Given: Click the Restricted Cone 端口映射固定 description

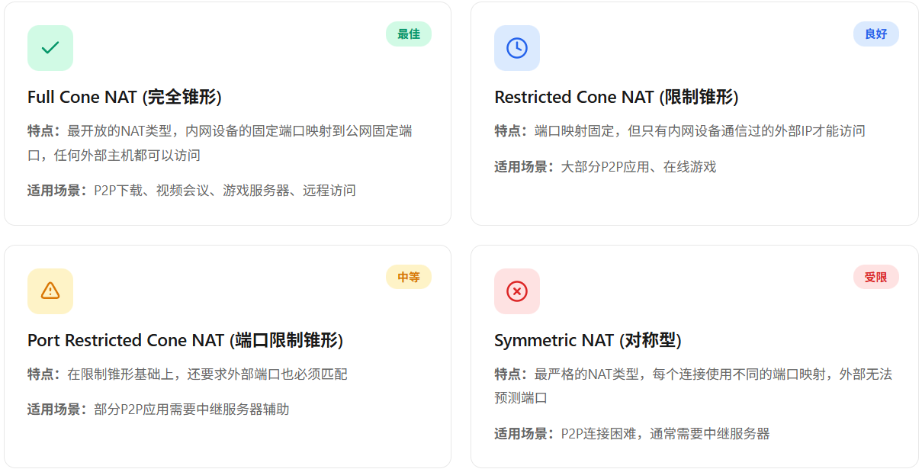Looking at the screenshot, I should pos(679,131).
